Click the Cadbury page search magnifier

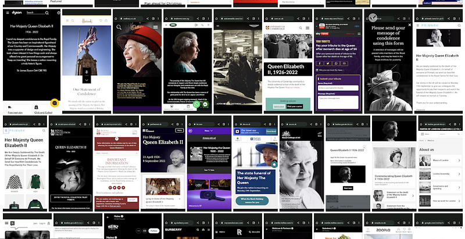(x=119, y=27)
